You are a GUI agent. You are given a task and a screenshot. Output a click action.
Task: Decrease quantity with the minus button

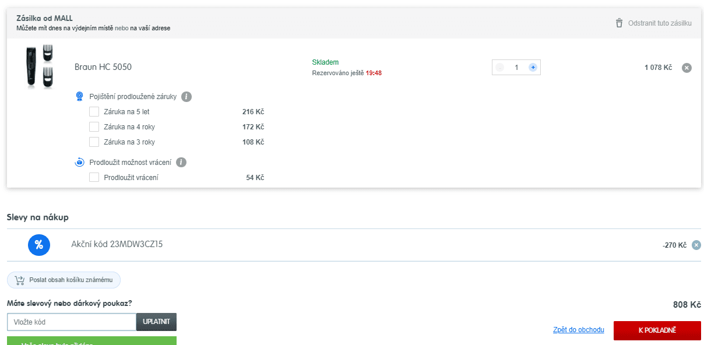[x=499, y=68]
